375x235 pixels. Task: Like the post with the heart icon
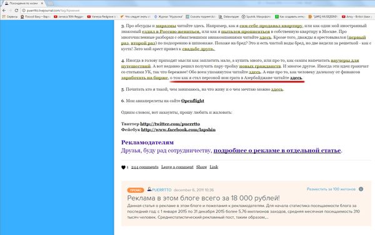[123, 167]
